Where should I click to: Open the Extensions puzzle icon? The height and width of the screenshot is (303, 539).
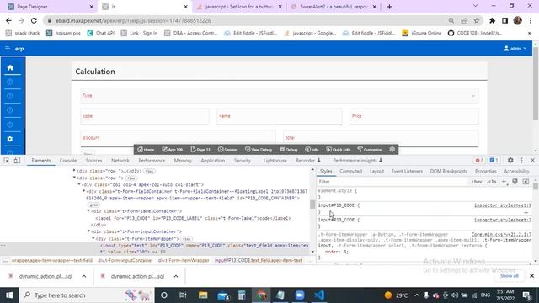[492, 20]
